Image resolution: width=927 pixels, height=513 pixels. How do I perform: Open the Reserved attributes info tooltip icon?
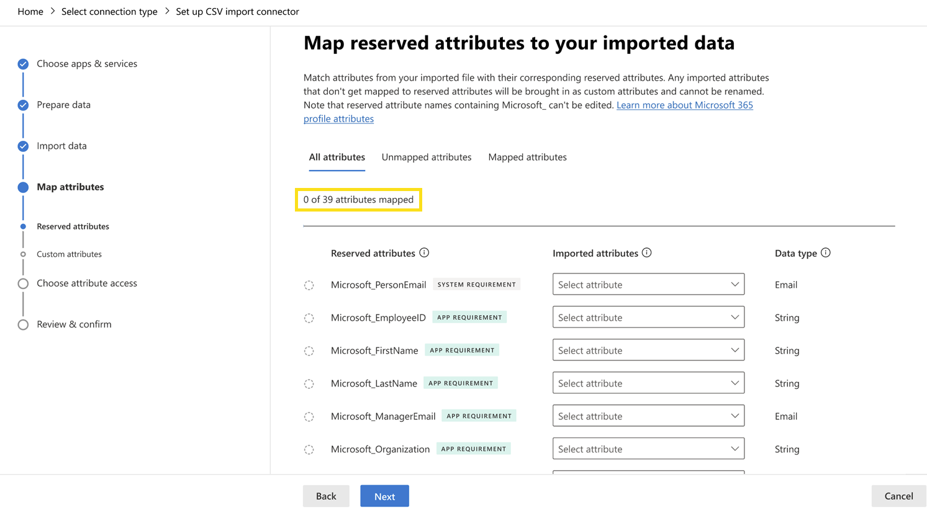tap(424, 252)
